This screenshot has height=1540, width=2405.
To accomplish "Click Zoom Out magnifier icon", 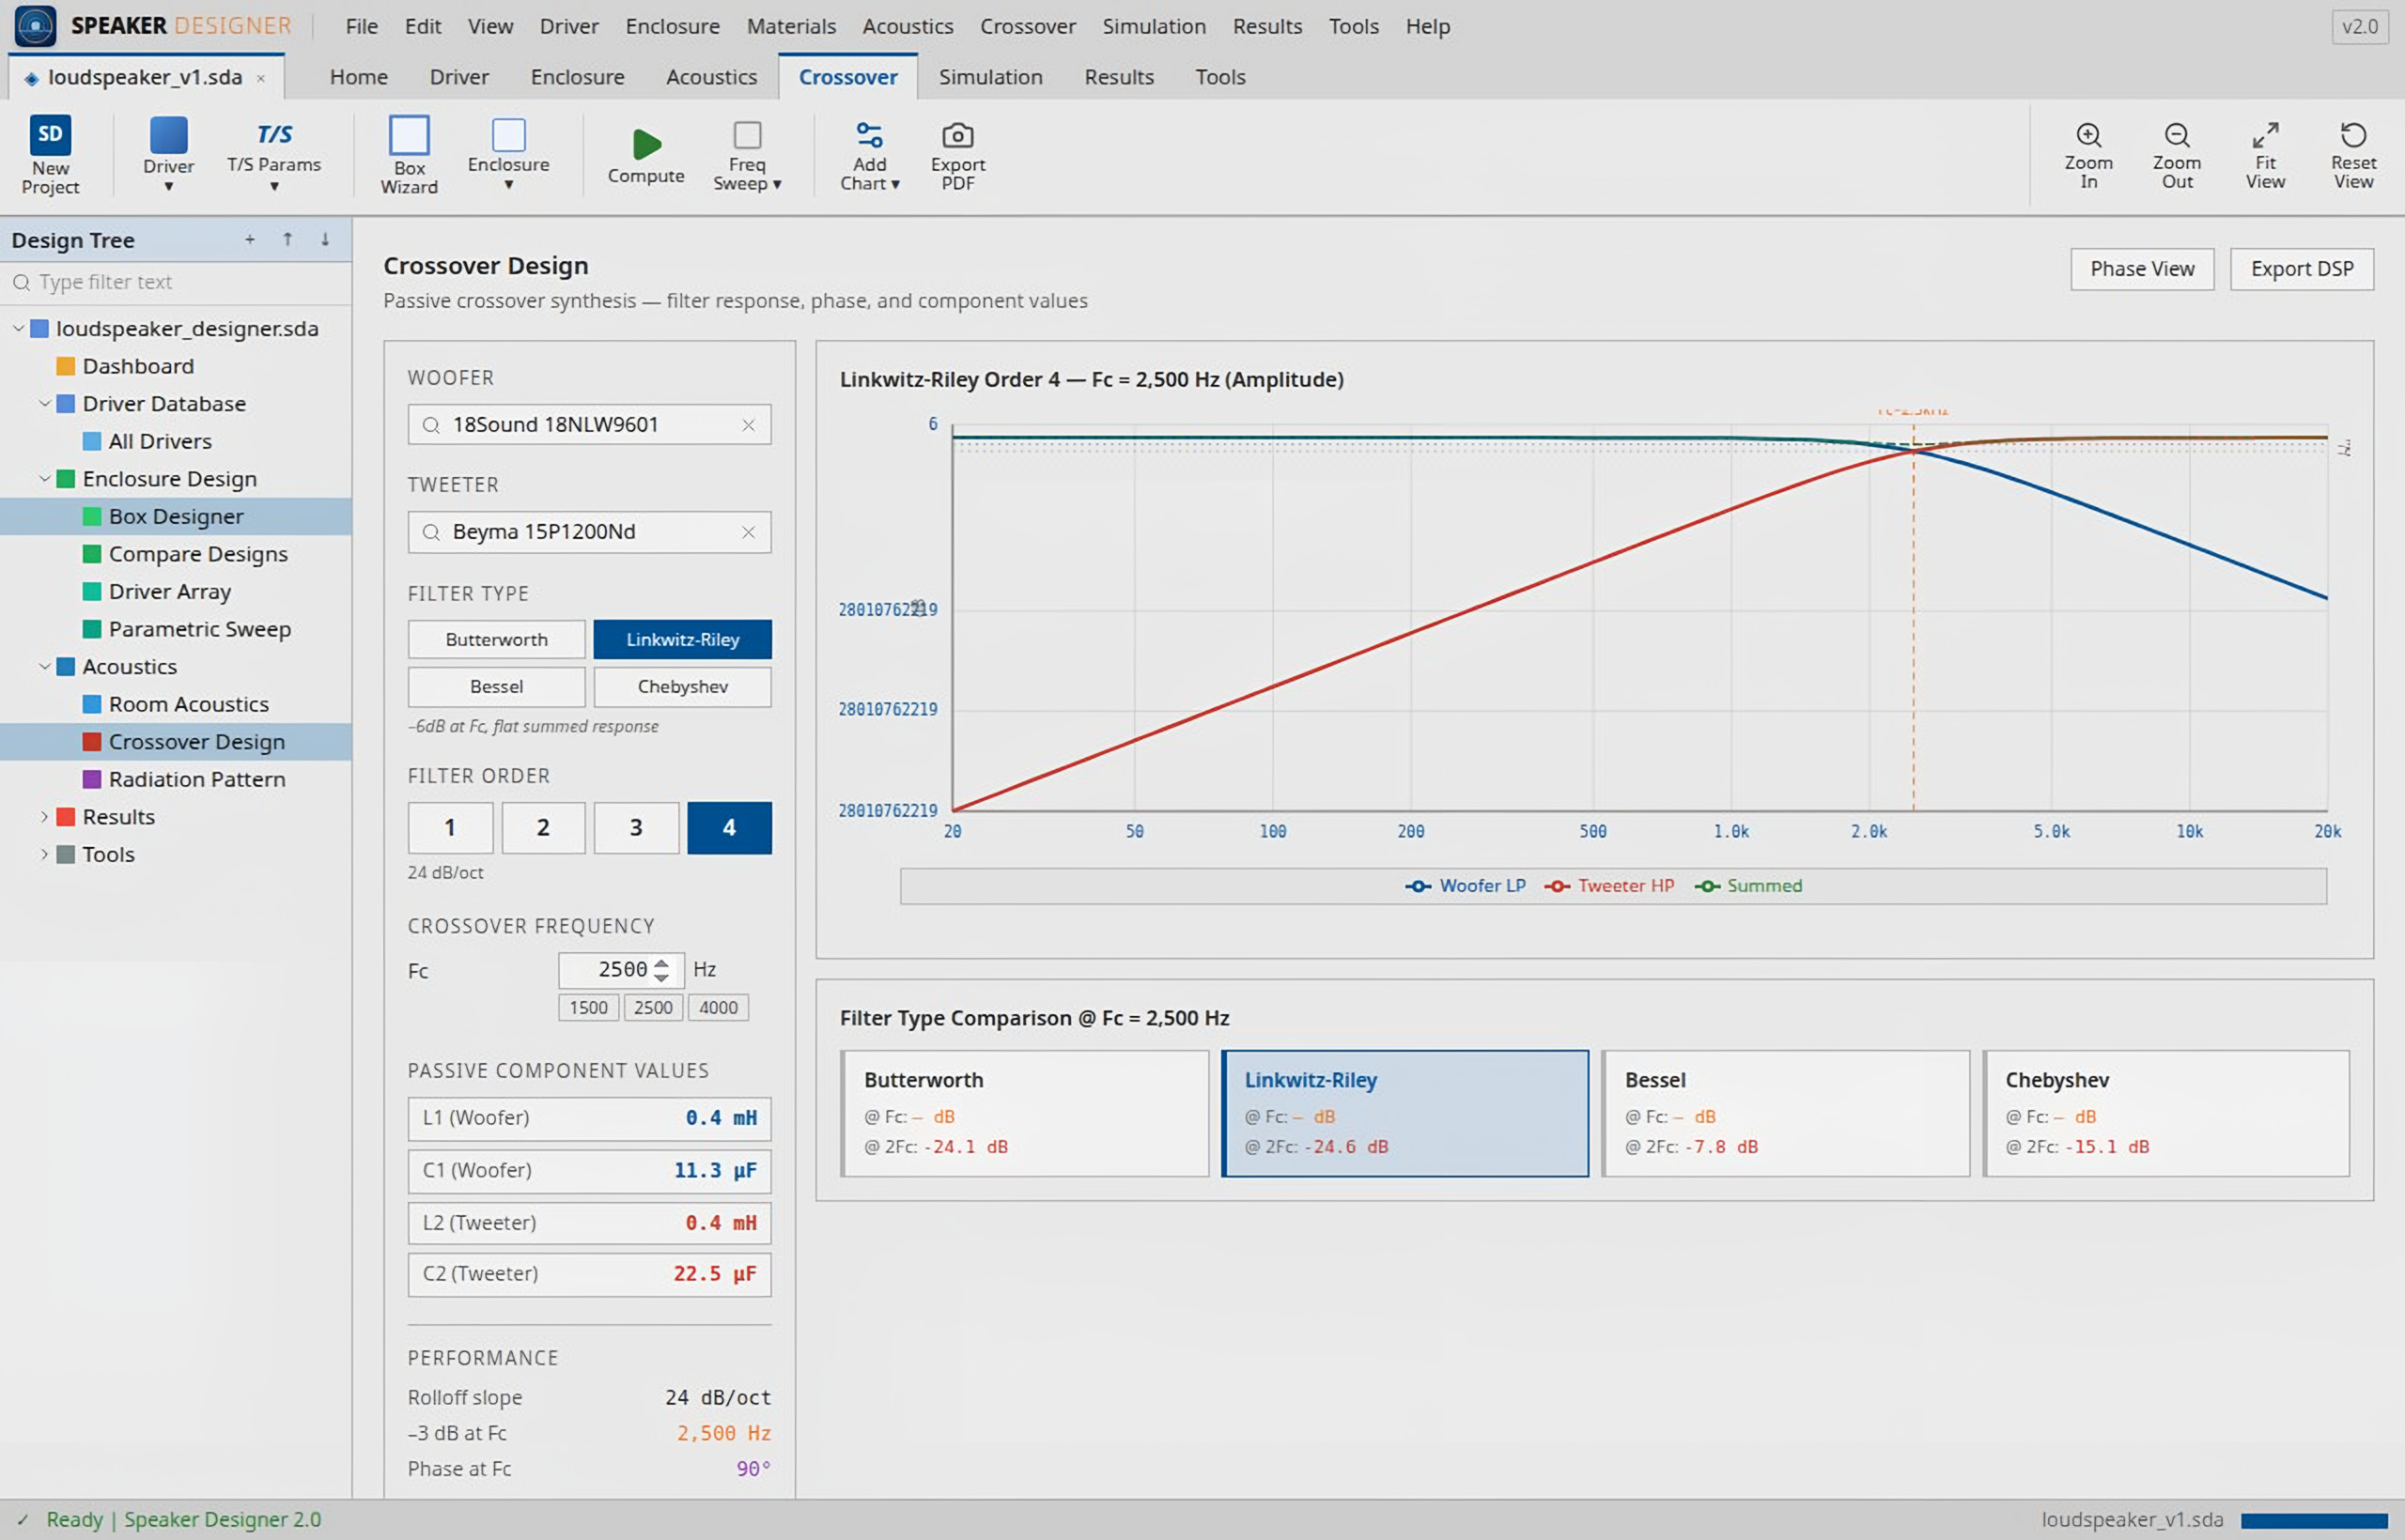I will (x=2177, y=135).
